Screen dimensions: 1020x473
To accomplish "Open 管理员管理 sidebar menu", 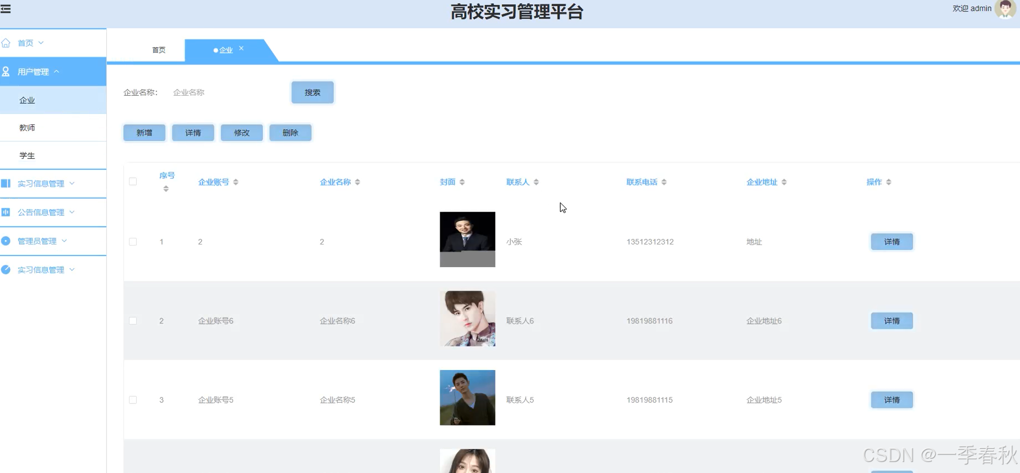I will [x=53, y=241].
